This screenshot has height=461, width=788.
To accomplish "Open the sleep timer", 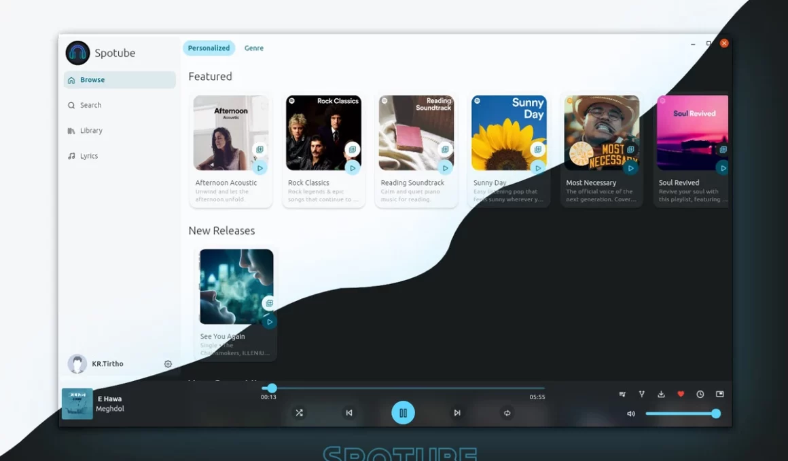I will coord(700,395).
